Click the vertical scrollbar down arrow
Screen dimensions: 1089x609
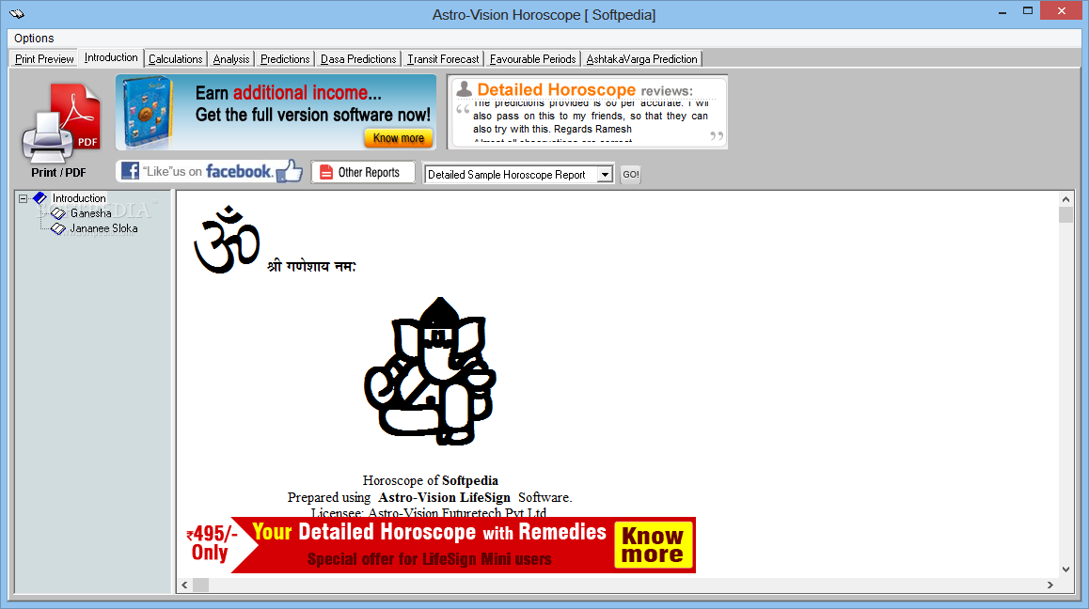coord(1066,570)
